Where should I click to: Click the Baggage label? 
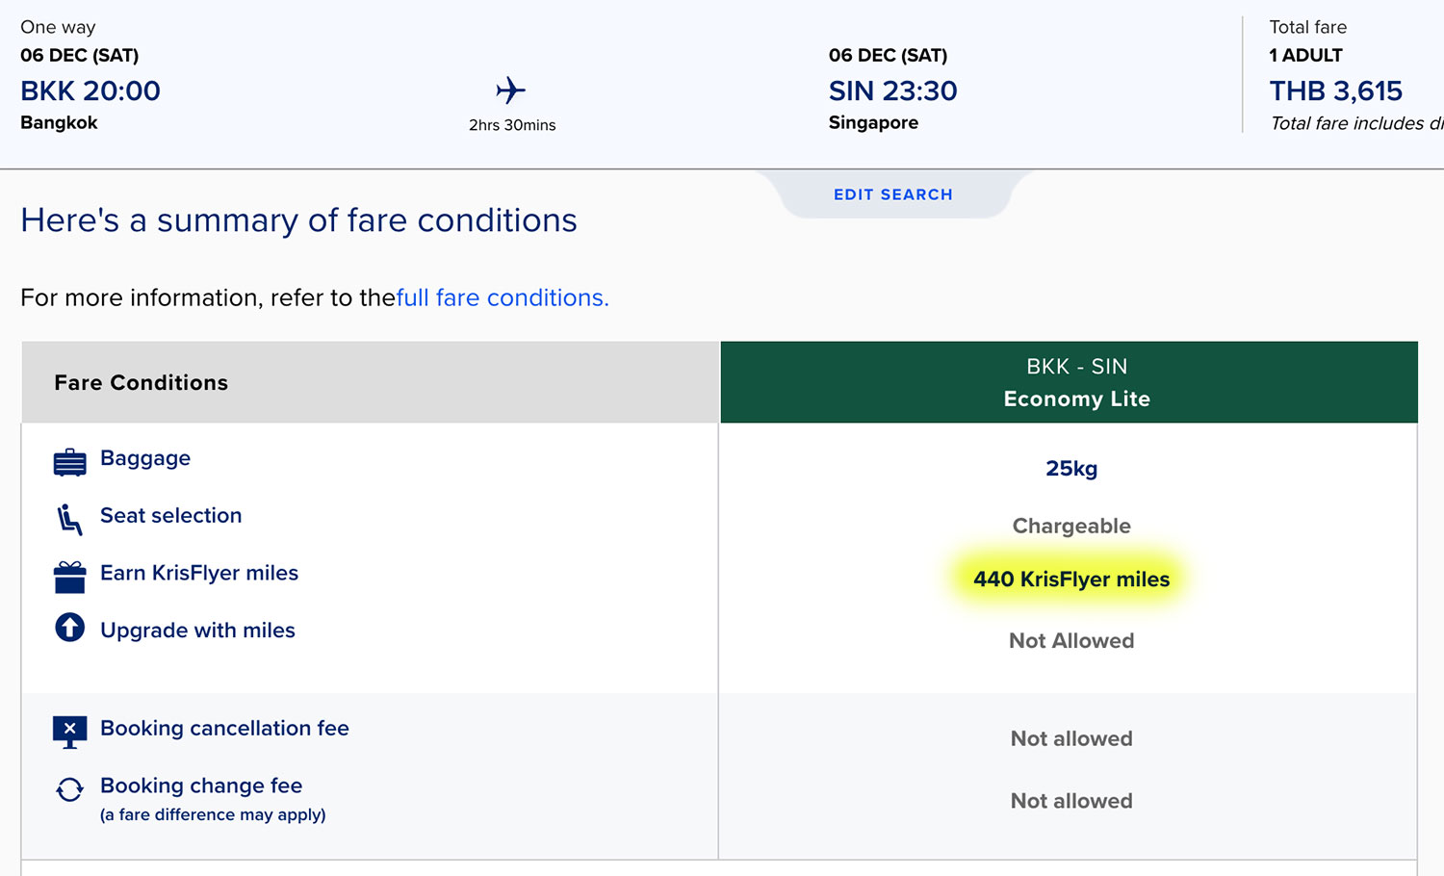tap(145, 458)
